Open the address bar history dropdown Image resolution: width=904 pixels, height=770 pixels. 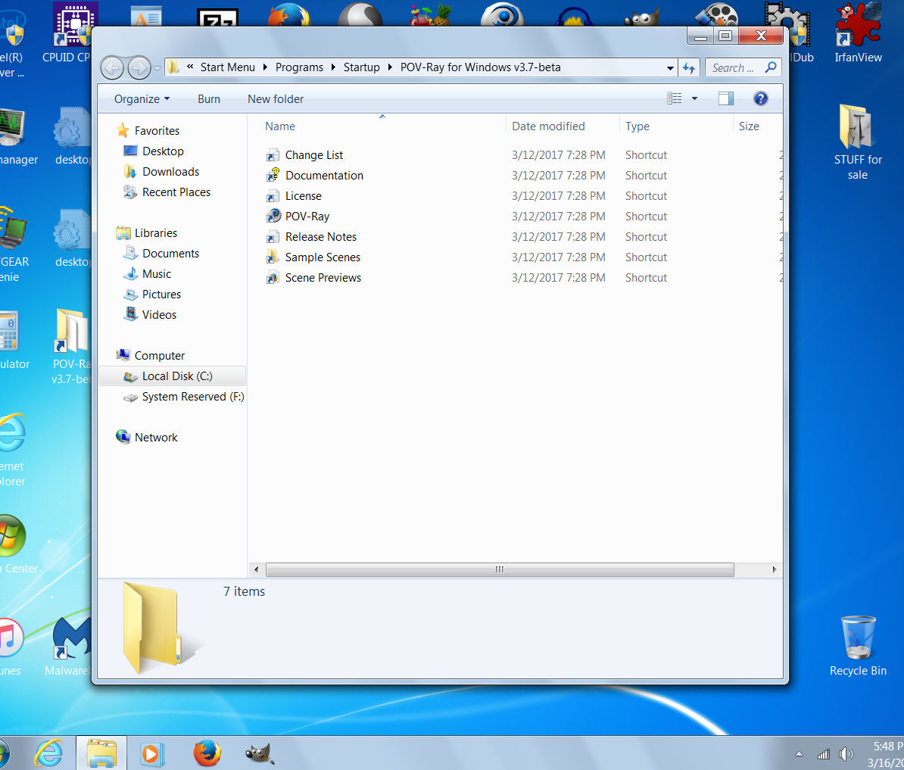(x=670, y=68)
